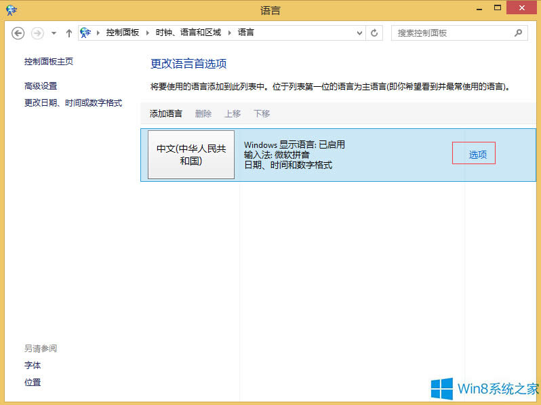Screen dimensions: 541x405
Task: Click the 输入法: 微软拼音 text
Action: tap(277, 155)
